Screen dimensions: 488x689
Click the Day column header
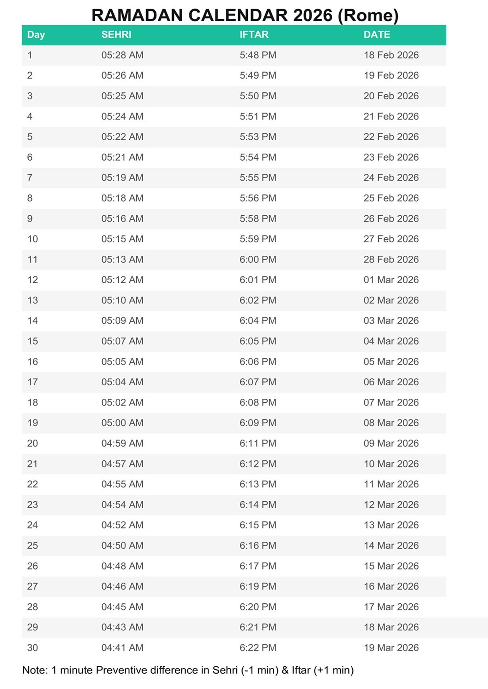click(x=36, y=35)
